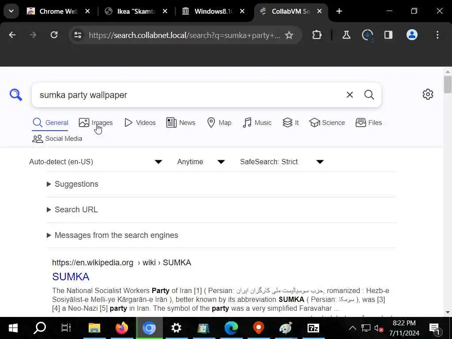View site information icon in address bar
Screen dimensions: 452x339
click(78, 35)
